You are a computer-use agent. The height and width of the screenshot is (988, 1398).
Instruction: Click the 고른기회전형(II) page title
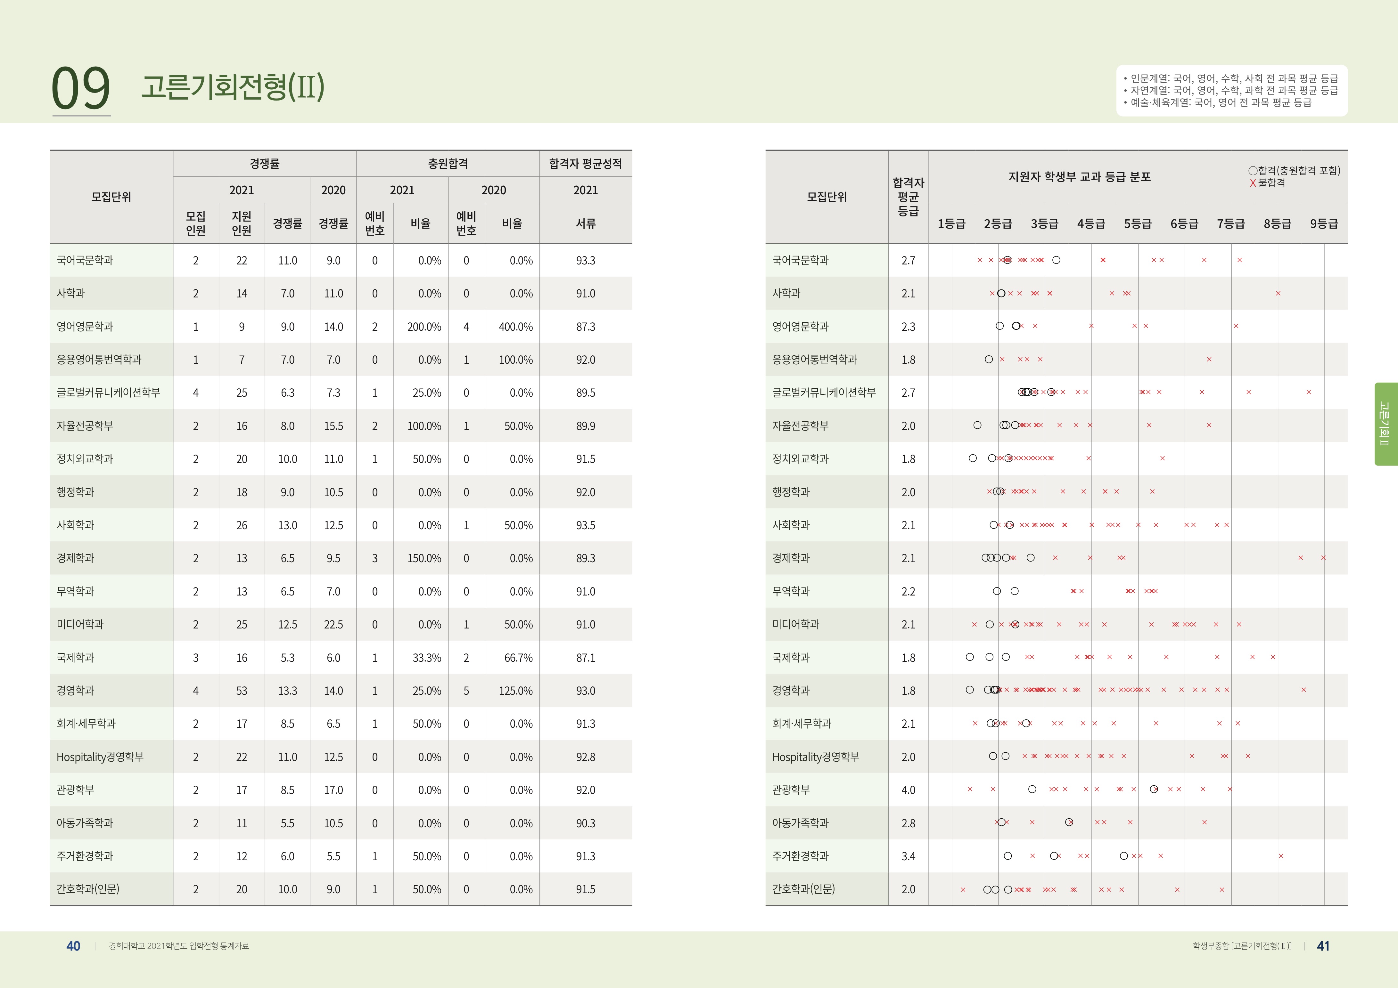click(233, 86)
